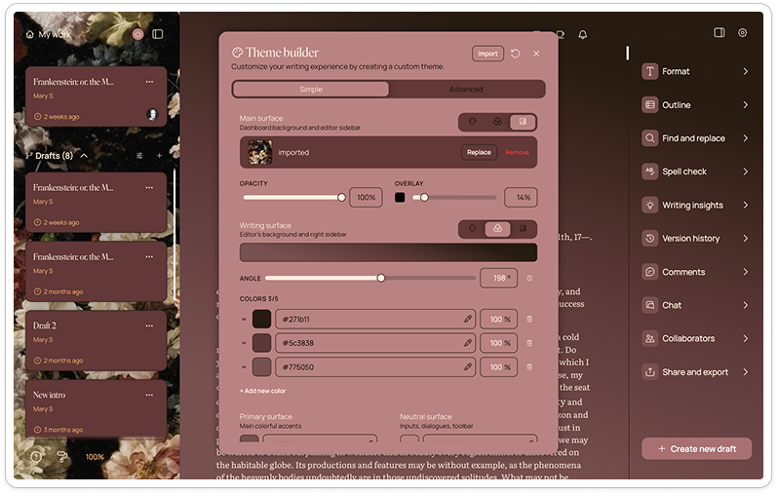
Task: Replace the imported background image
Action: pyautogui.click(x=479, y=153)
